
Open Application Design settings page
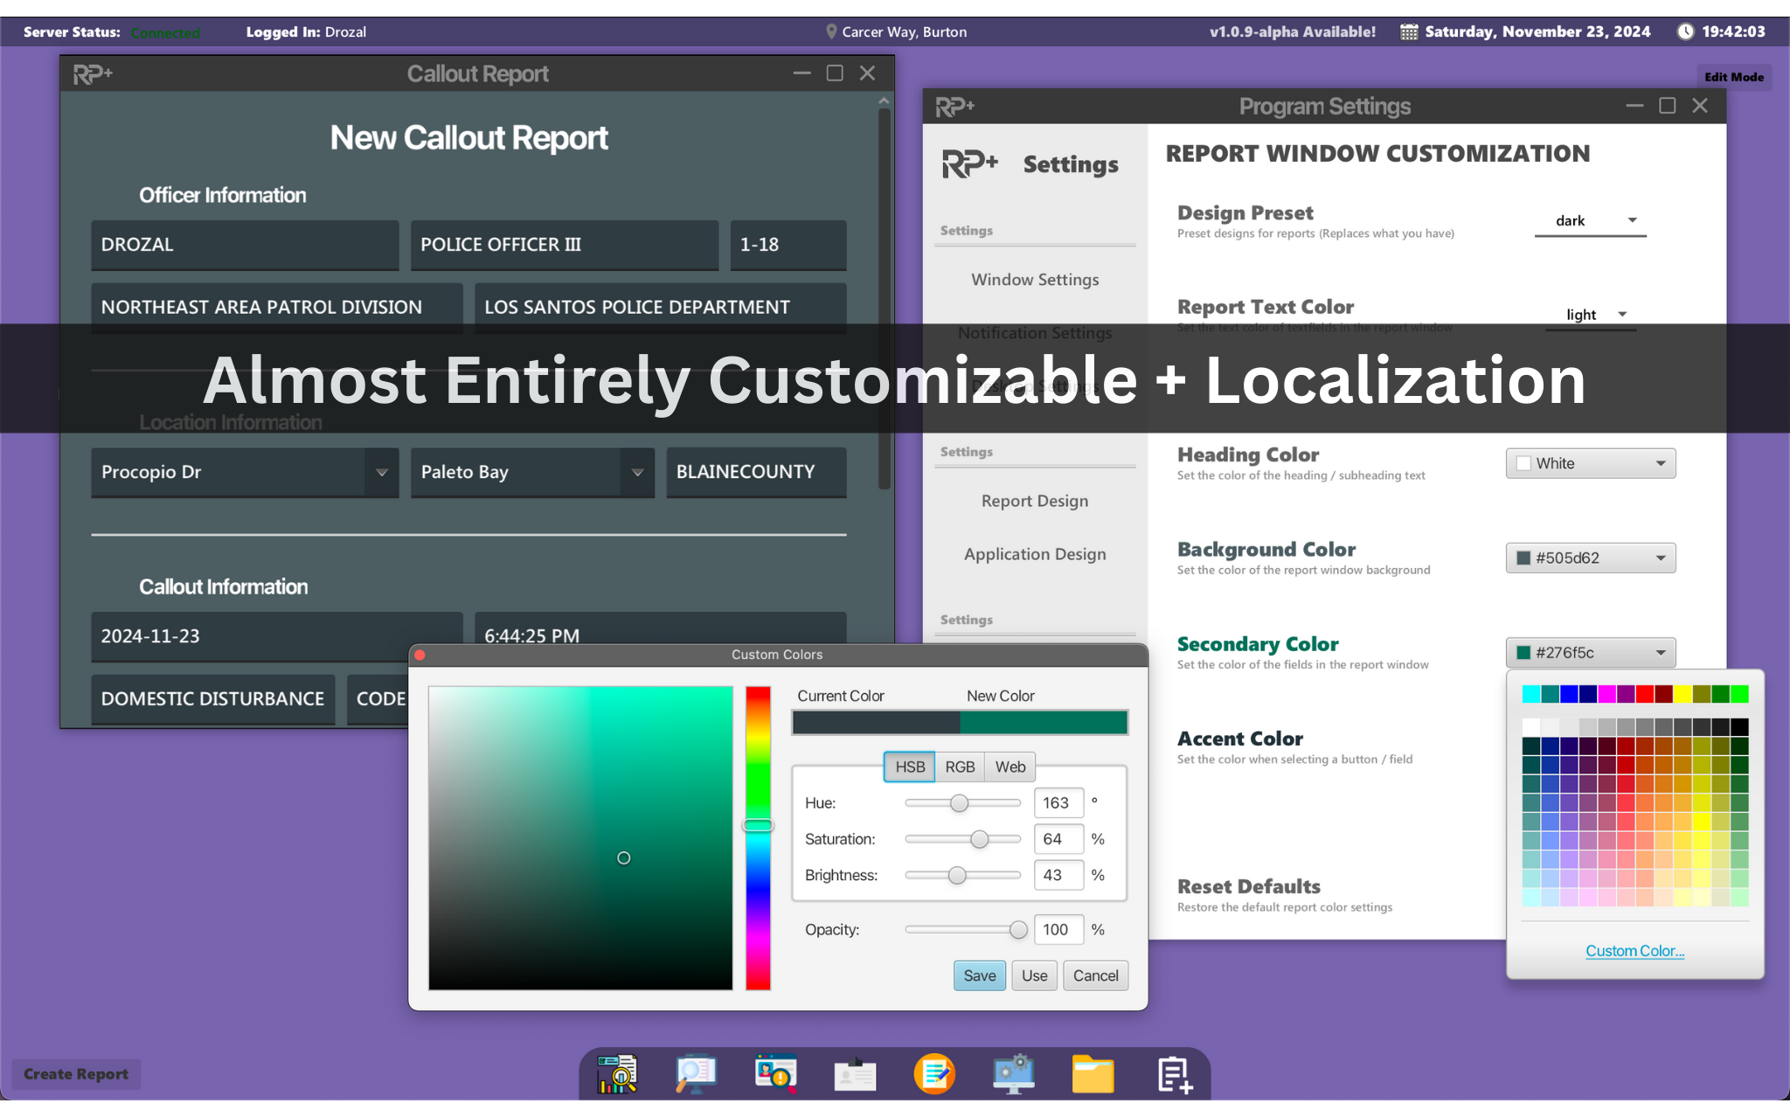tap(1035, 554)
